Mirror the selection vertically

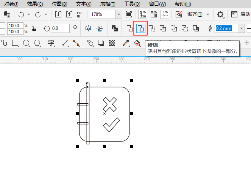click(100, 28)
